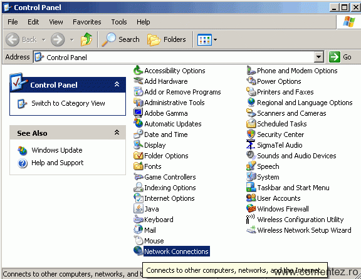Open the Mail icon
Screen dimensions: 361x279
138,230
